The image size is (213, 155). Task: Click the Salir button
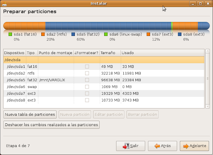(130, 146)
